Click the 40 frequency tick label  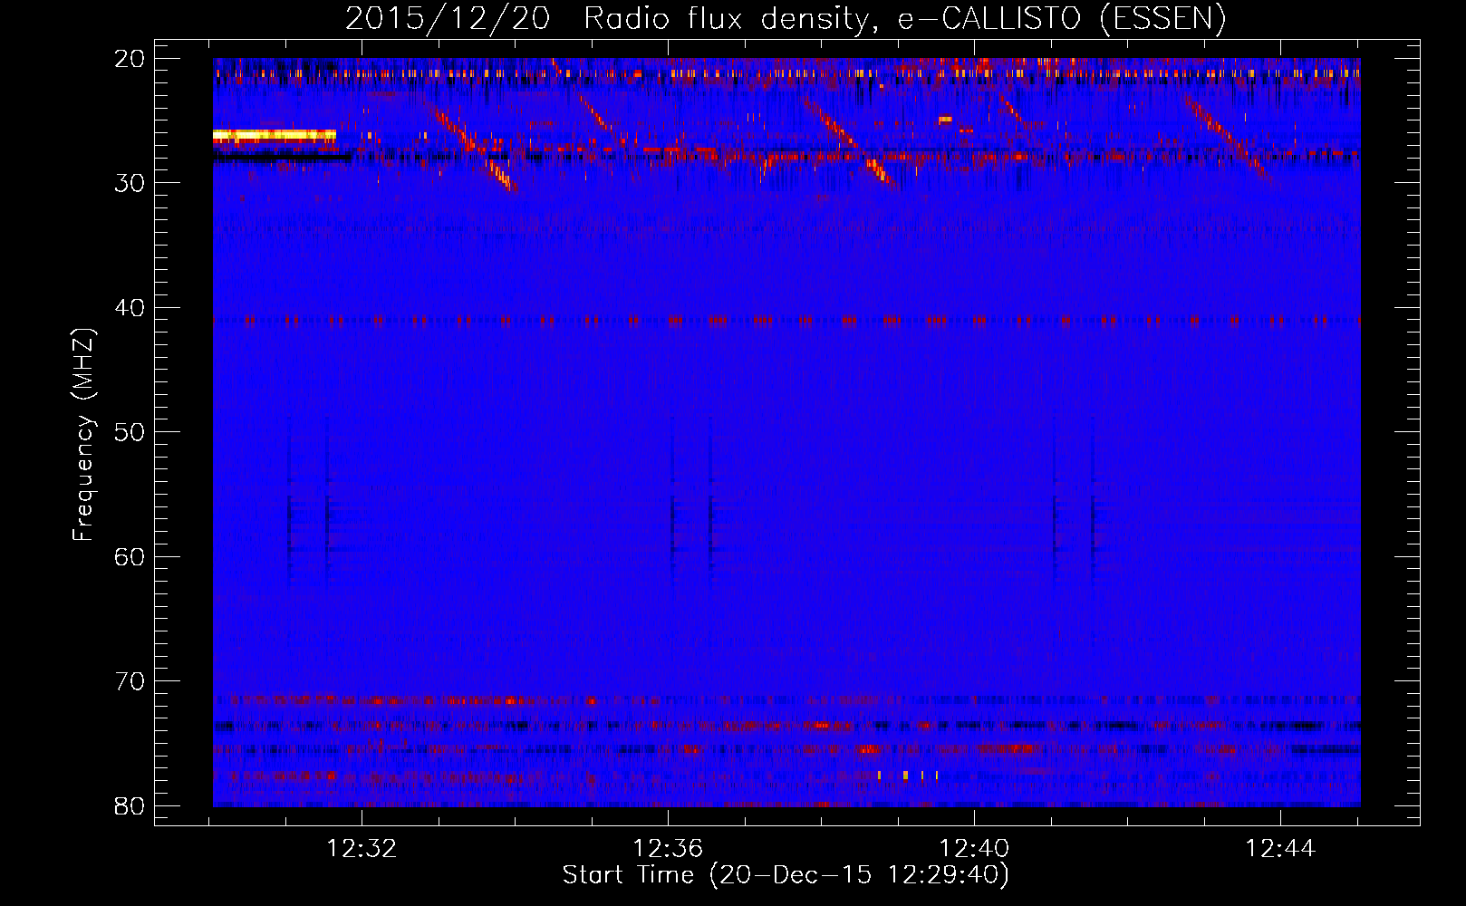point(130,308)
